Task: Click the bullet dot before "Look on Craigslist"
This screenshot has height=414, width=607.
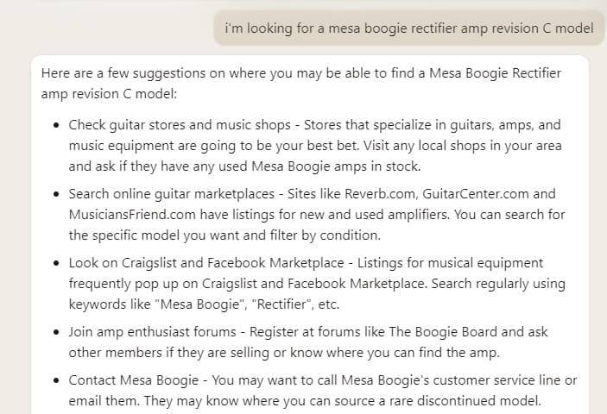Action: (56, 264)
